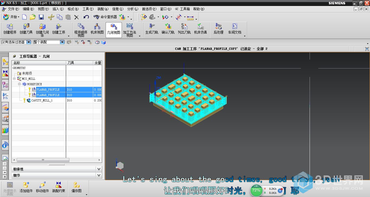Open the Command Finder (命令查找器)

point(105,17)
